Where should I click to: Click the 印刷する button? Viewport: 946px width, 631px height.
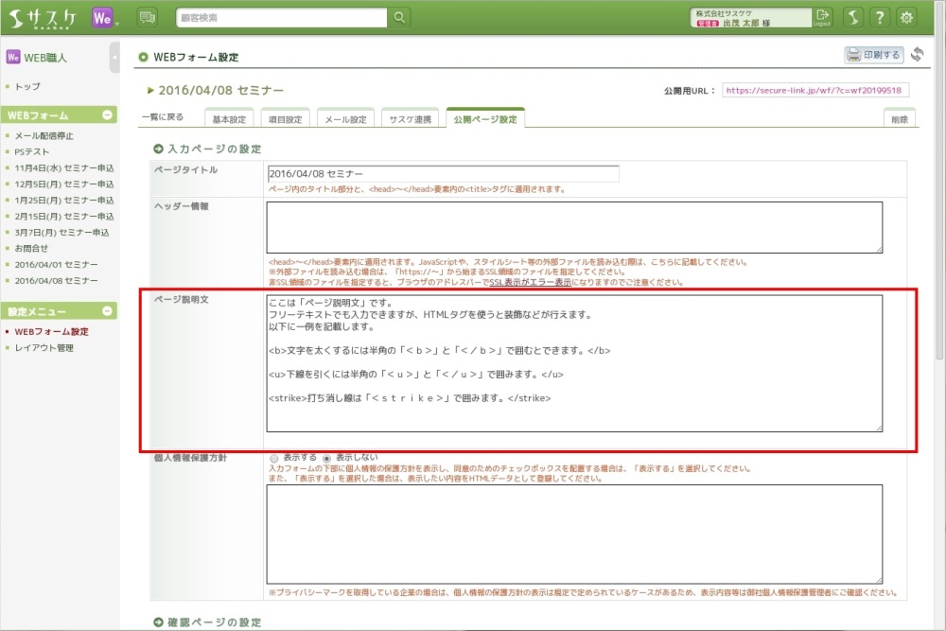(x=873, y=55)
